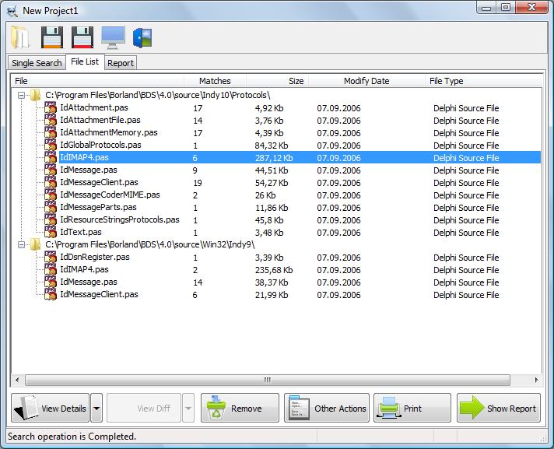Click the computer monitor toolbar icon
The width and height of the screenshot is (554, 449).
112,37
